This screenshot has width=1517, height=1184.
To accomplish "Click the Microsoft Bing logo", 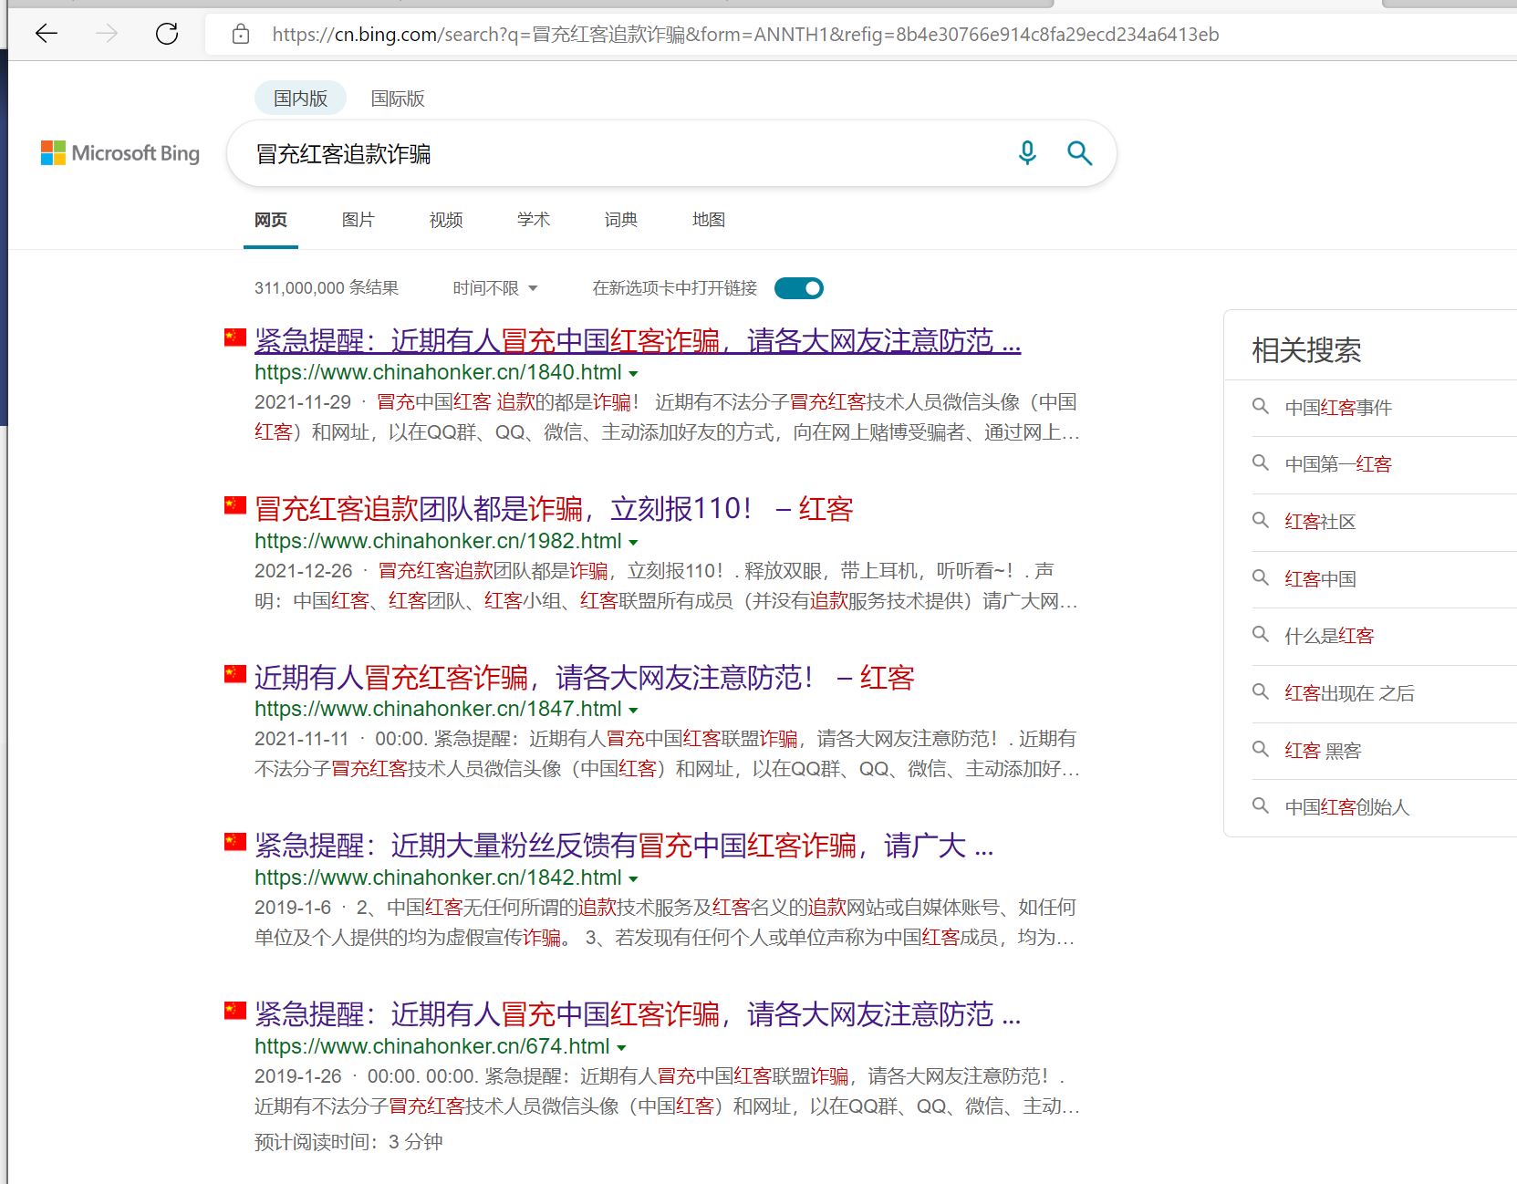I will coord(120,153).
